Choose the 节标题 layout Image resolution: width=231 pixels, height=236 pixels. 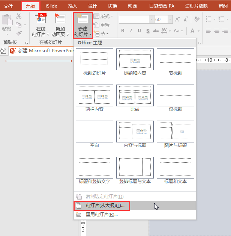click(175, 59)
